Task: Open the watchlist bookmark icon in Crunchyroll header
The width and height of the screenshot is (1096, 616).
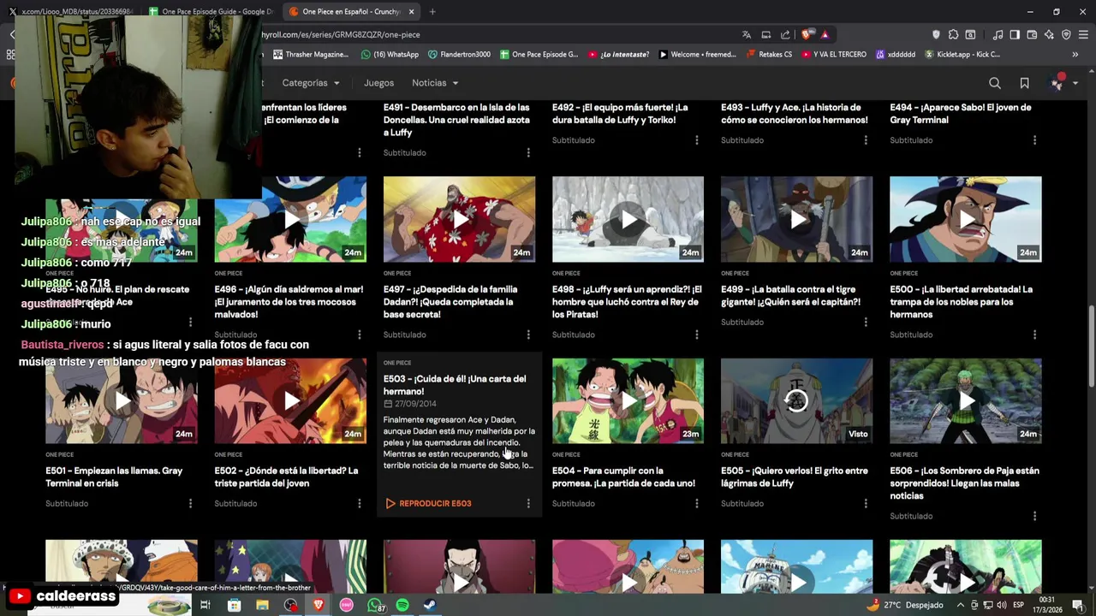Action: tap(1024, 83)
